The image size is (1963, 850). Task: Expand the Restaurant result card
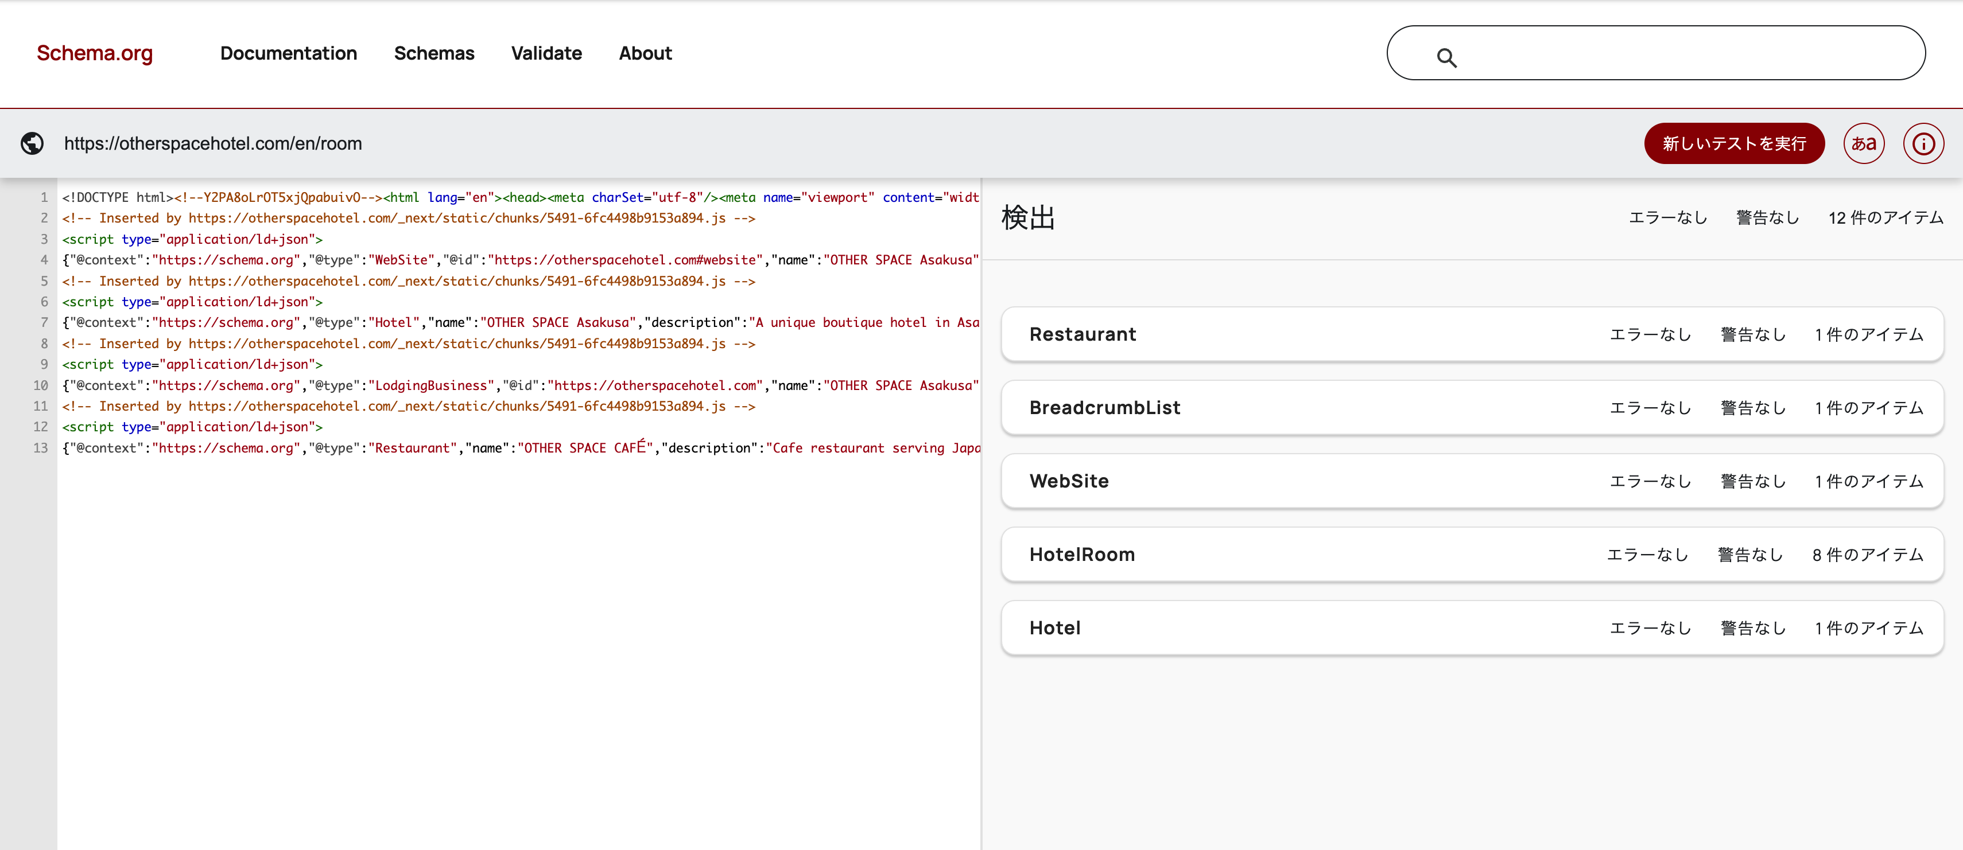pyautogui.click(x=1472, y=334)
